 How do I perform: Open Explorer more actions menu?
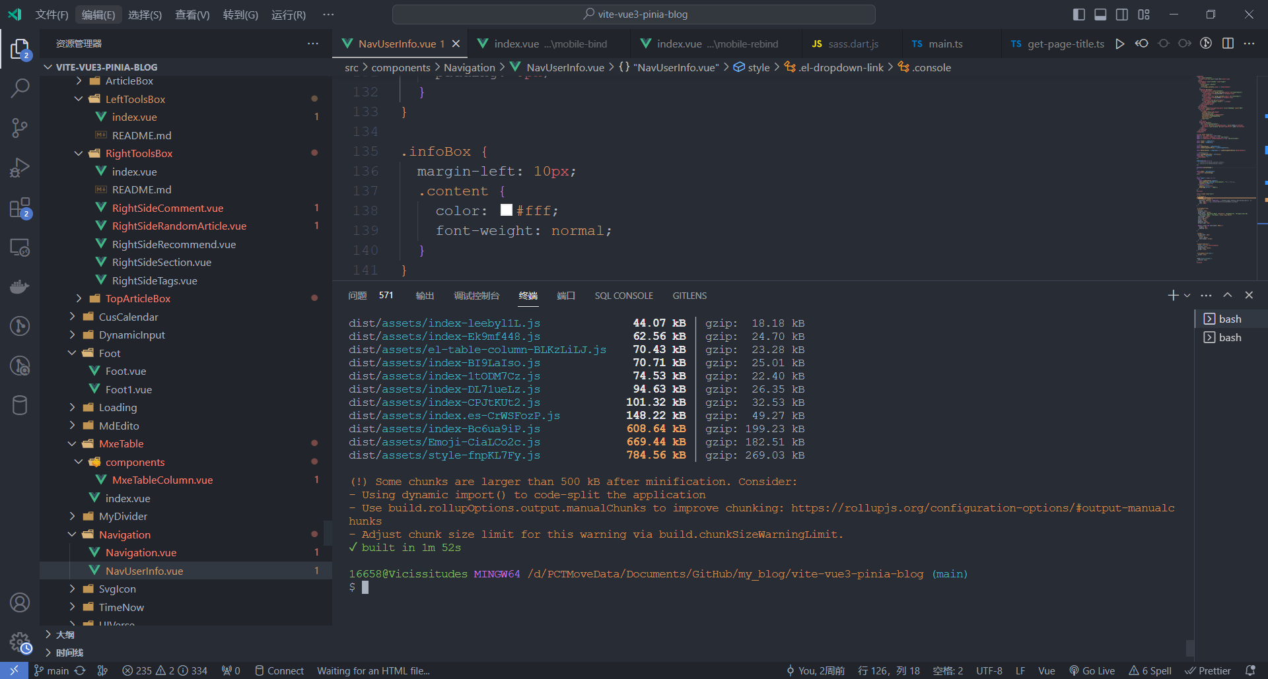click(312, 44)
